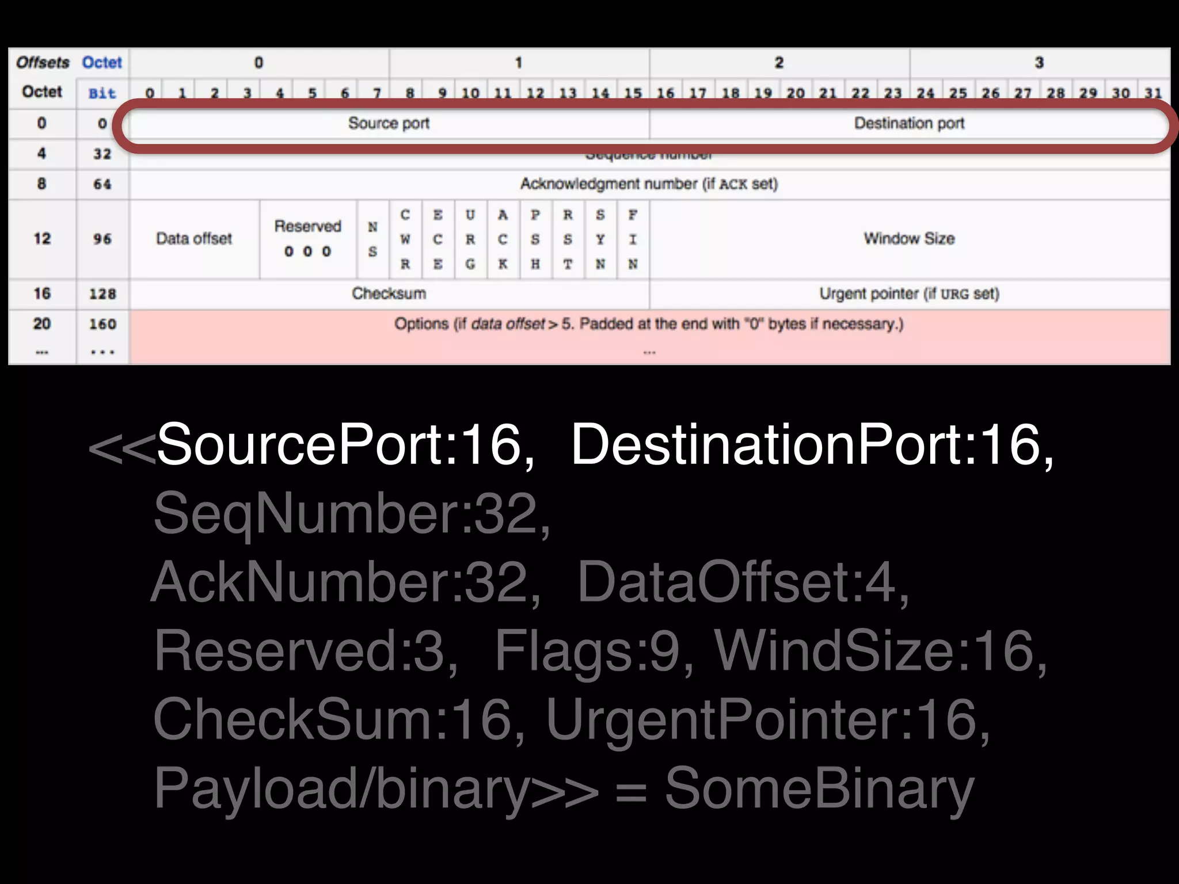Screen dimensions: 1179x884
Task: Click octet offset 12 row label
Action: coord(42,239)
